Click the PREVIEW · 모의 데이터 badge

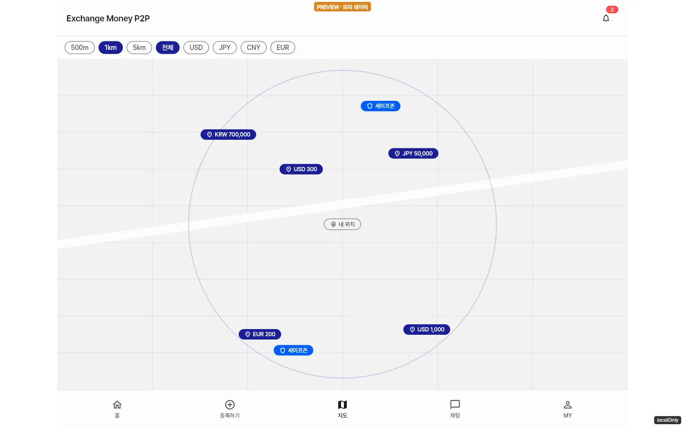click(x=342, y=7)
